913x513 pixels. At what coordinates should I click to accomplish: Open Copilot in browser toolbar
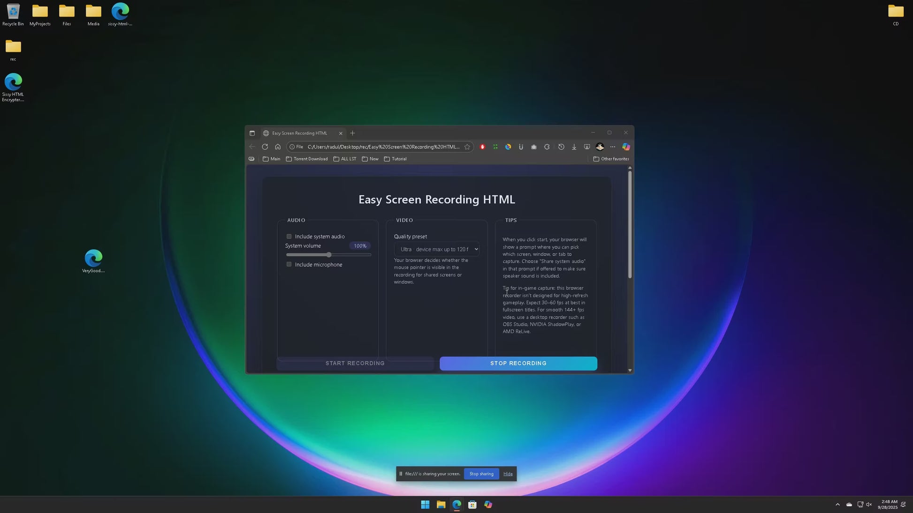pos(626,147)
